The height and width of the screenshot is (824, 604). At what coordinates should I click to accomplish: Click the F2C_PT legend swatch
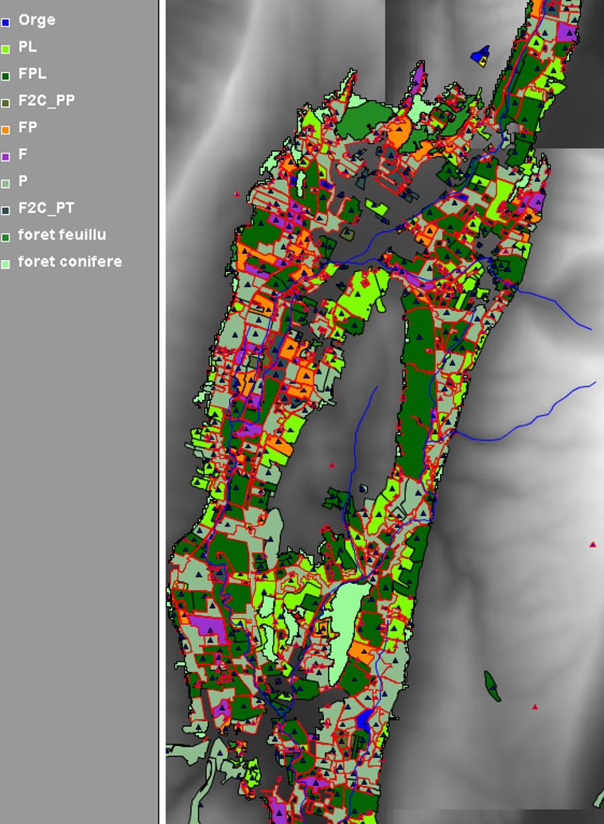pyautogui.click(x=6, y=210)
